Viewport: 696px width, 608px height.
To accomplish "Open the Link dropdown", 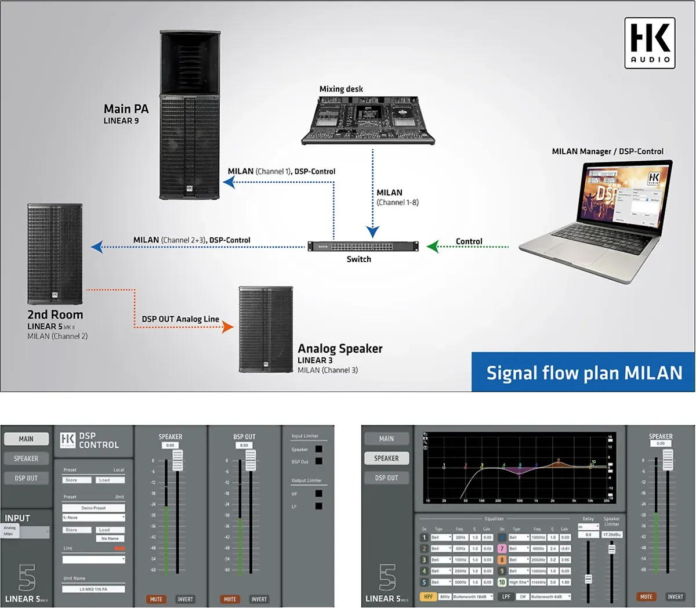I will click(93, 559).
